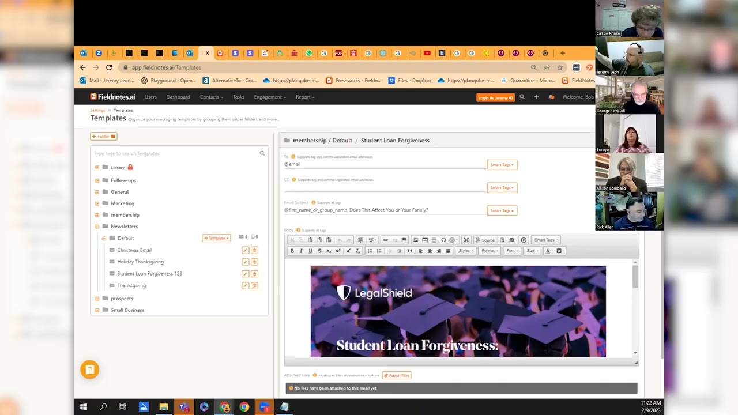
Task: Open the Font dropdown
Action: click(512, 251)
